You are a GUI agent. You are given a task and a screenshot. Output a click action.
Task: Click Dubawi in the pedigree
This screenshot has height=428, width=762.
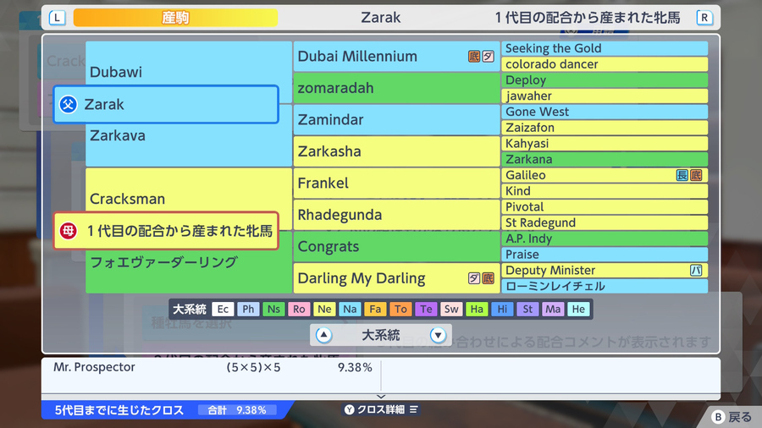(x=116, y=72)
